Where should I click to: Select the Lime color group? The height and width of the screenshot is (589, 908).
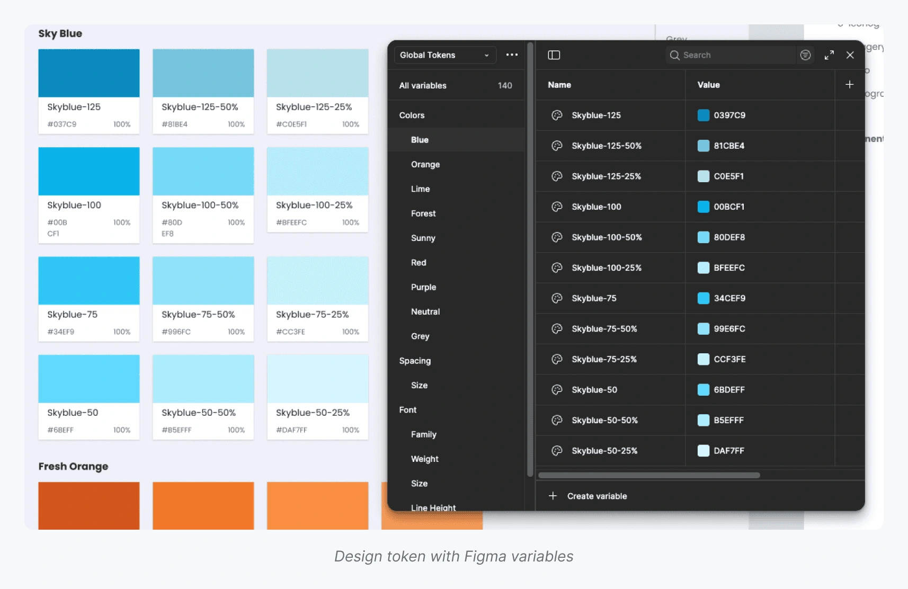coord(420,189)
